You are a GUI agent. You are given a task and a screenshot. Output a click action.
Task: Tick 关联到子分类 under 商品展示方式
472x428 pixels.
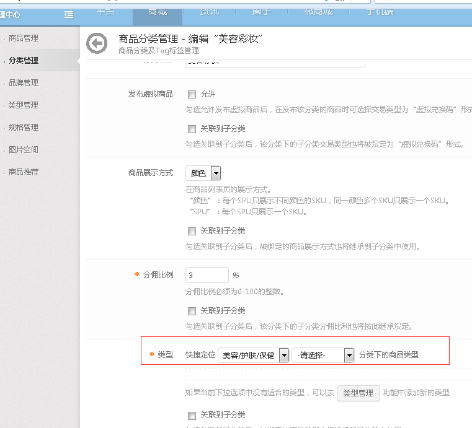click(x=192, y=231)
